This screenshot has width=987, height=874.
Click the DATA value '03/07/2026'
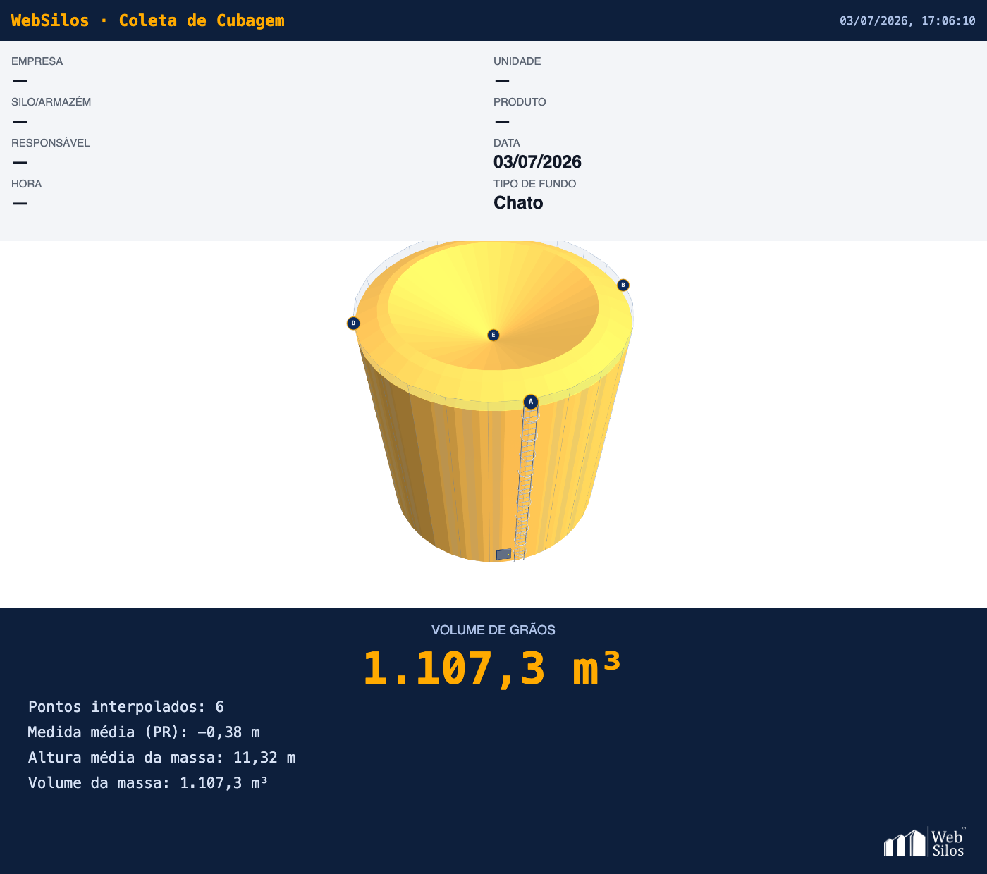[x=537, y=162]
